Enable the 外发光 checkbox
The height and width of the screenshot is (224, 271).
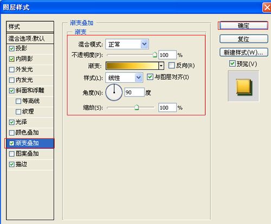11,69
